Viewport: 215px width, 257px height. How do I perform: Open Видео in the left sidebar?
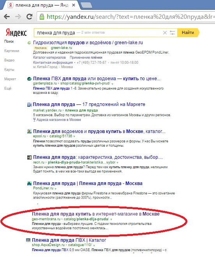(9, 60)
